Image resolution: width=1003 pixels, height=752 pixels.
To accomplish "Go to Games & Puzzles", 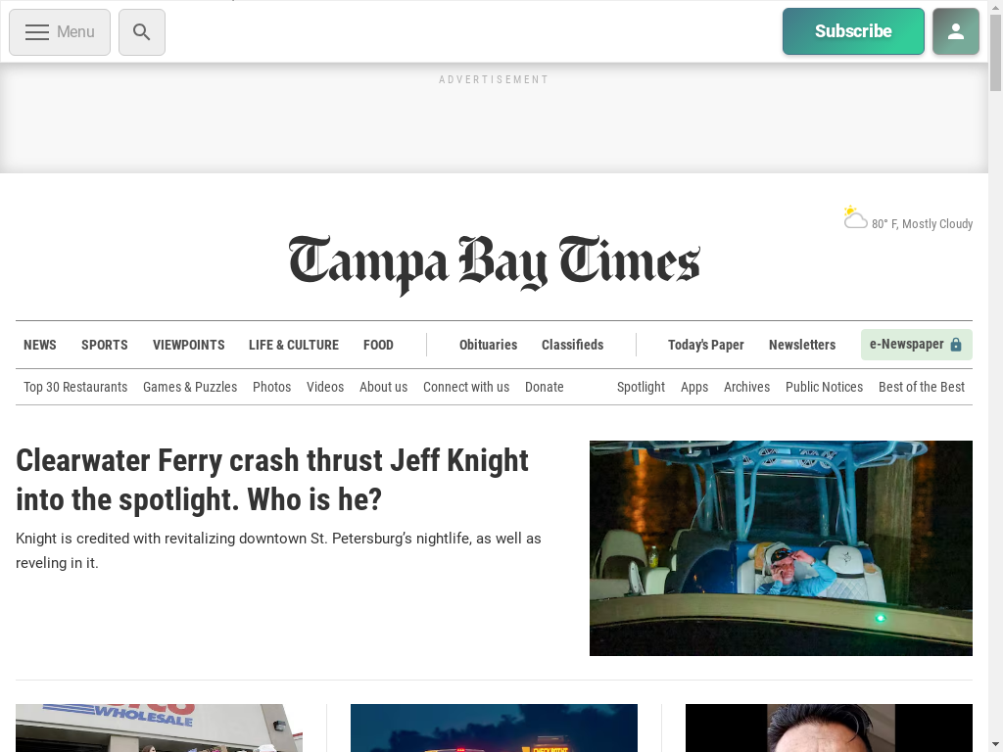I will [x=190, y=387].
